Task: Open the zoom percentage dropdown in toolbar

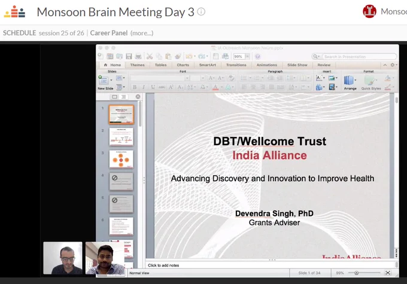Action: 248,56
